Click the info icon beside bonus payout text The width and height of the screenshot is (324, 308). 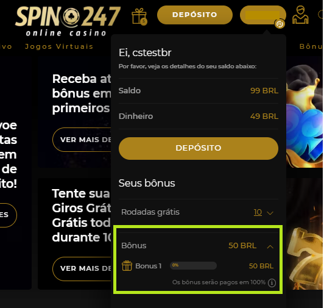(272, 282)
